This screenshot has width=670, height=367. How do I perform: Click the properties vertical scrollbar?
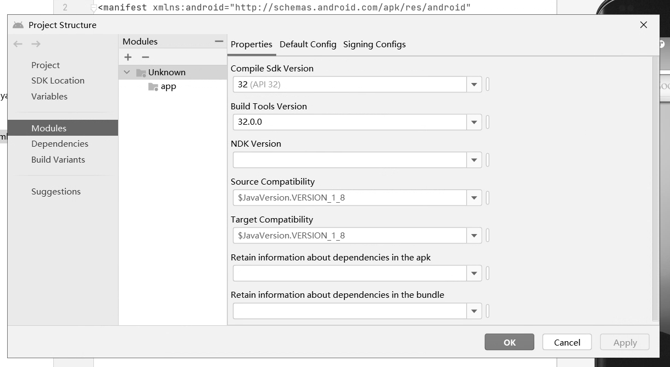click(x=655, y=188)
